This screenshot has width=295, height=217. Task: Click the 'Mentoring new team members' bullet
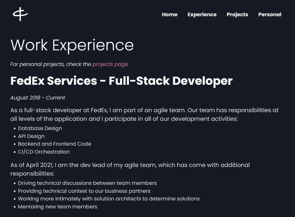pyautogui.click(x=58, y=206)
